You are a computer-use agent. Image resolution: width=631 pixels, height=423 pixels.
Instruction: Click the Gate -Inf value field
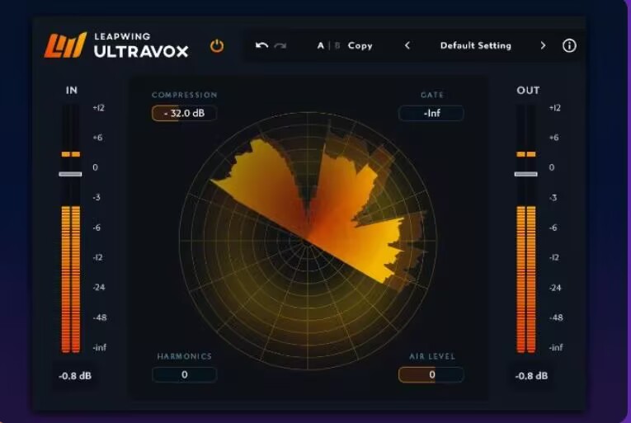click(x=431, y=113)
